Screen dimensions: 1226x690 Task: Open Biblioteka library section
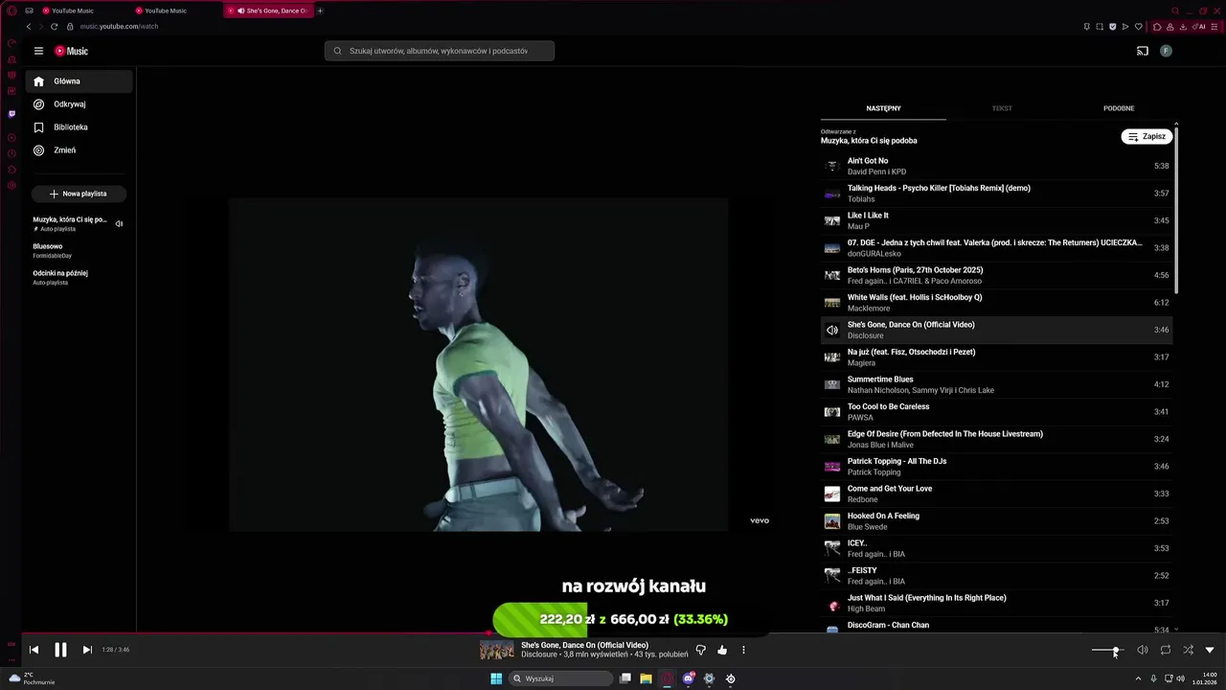(79, 127)
